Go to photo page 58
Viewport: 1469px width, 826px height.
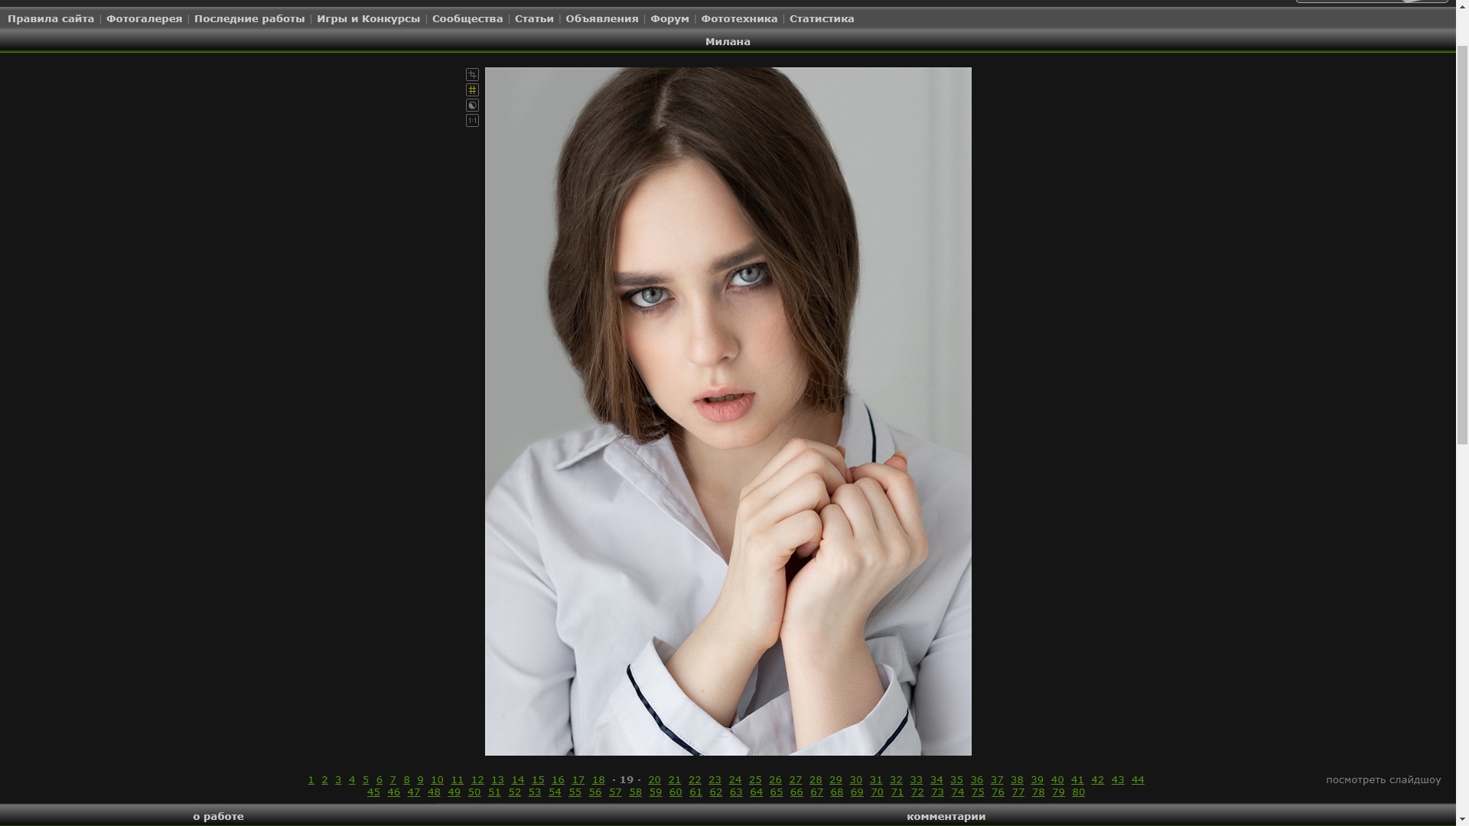(x=636, y=792)
